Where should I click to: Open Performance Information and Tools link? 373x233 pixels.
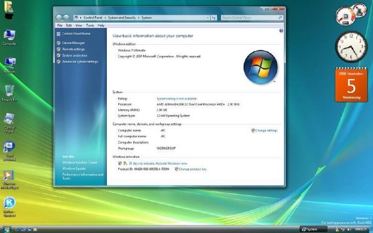(83, 176)
